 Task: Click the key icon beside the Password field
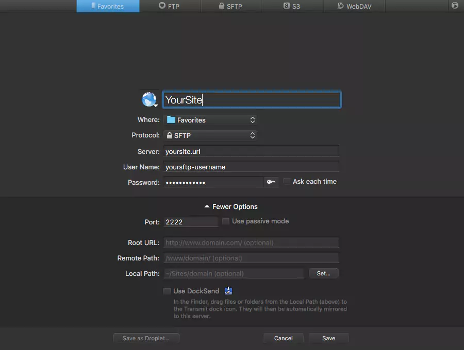point(271,181)
